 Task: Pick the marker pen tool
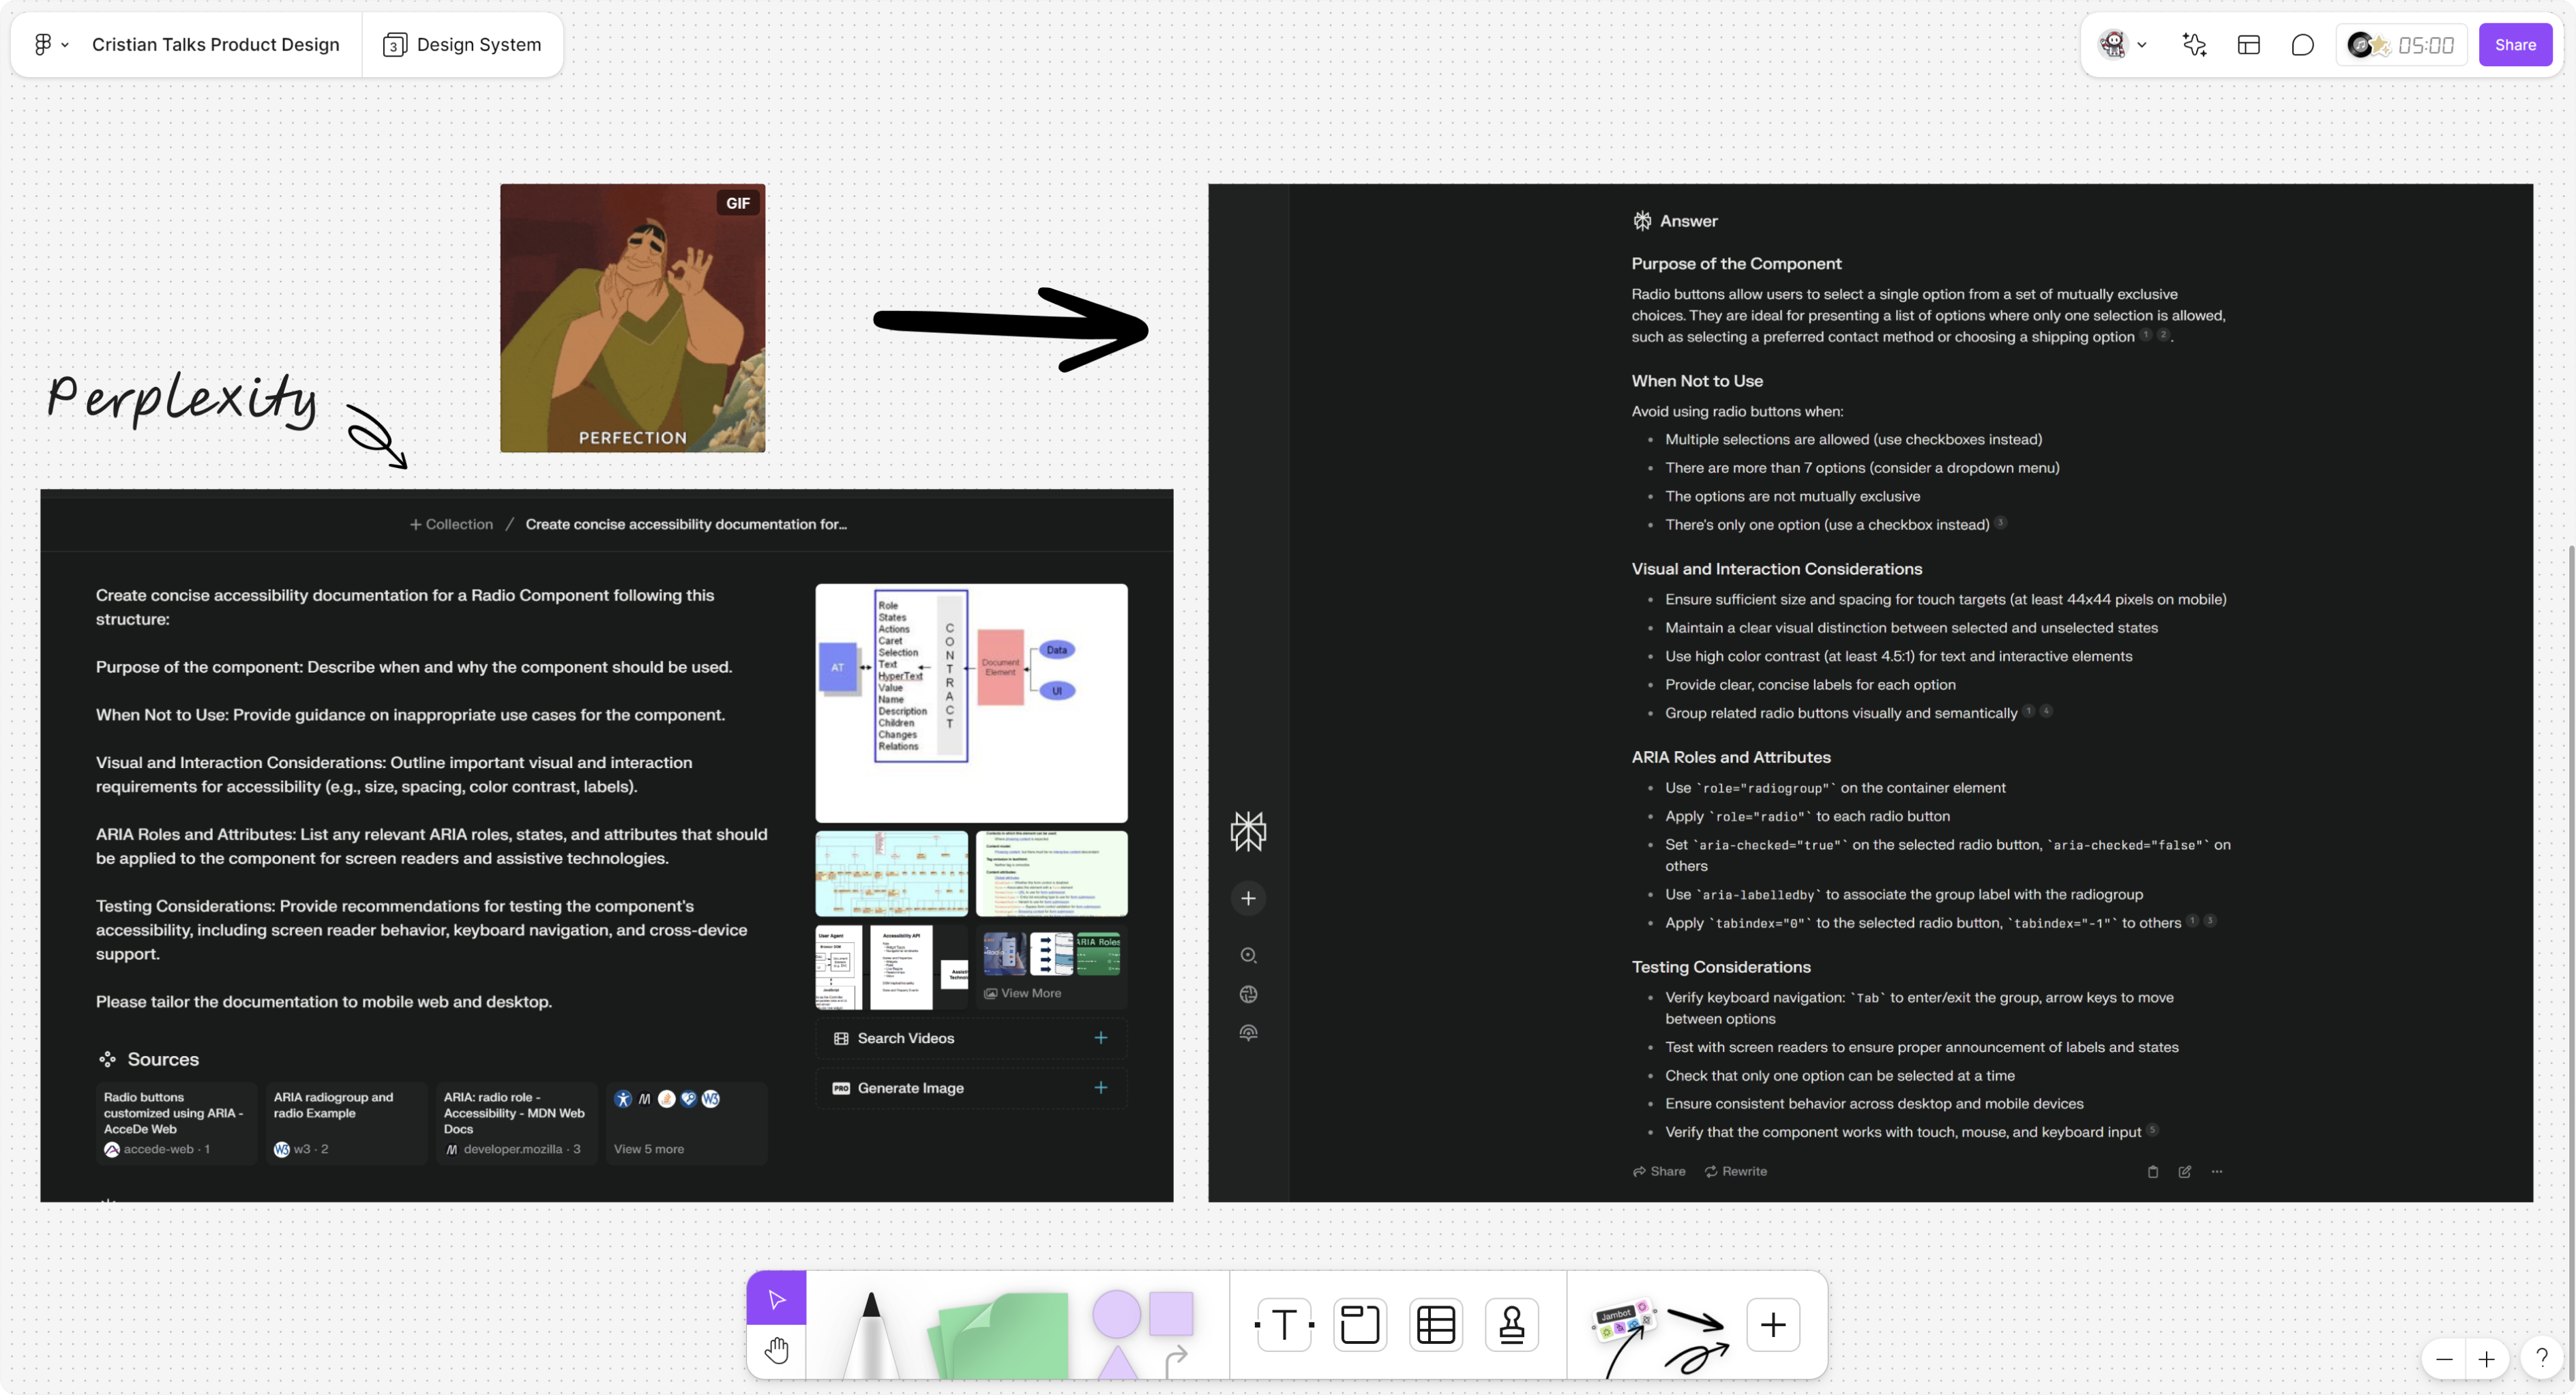pyautogui.click(x=871, y=1331)
